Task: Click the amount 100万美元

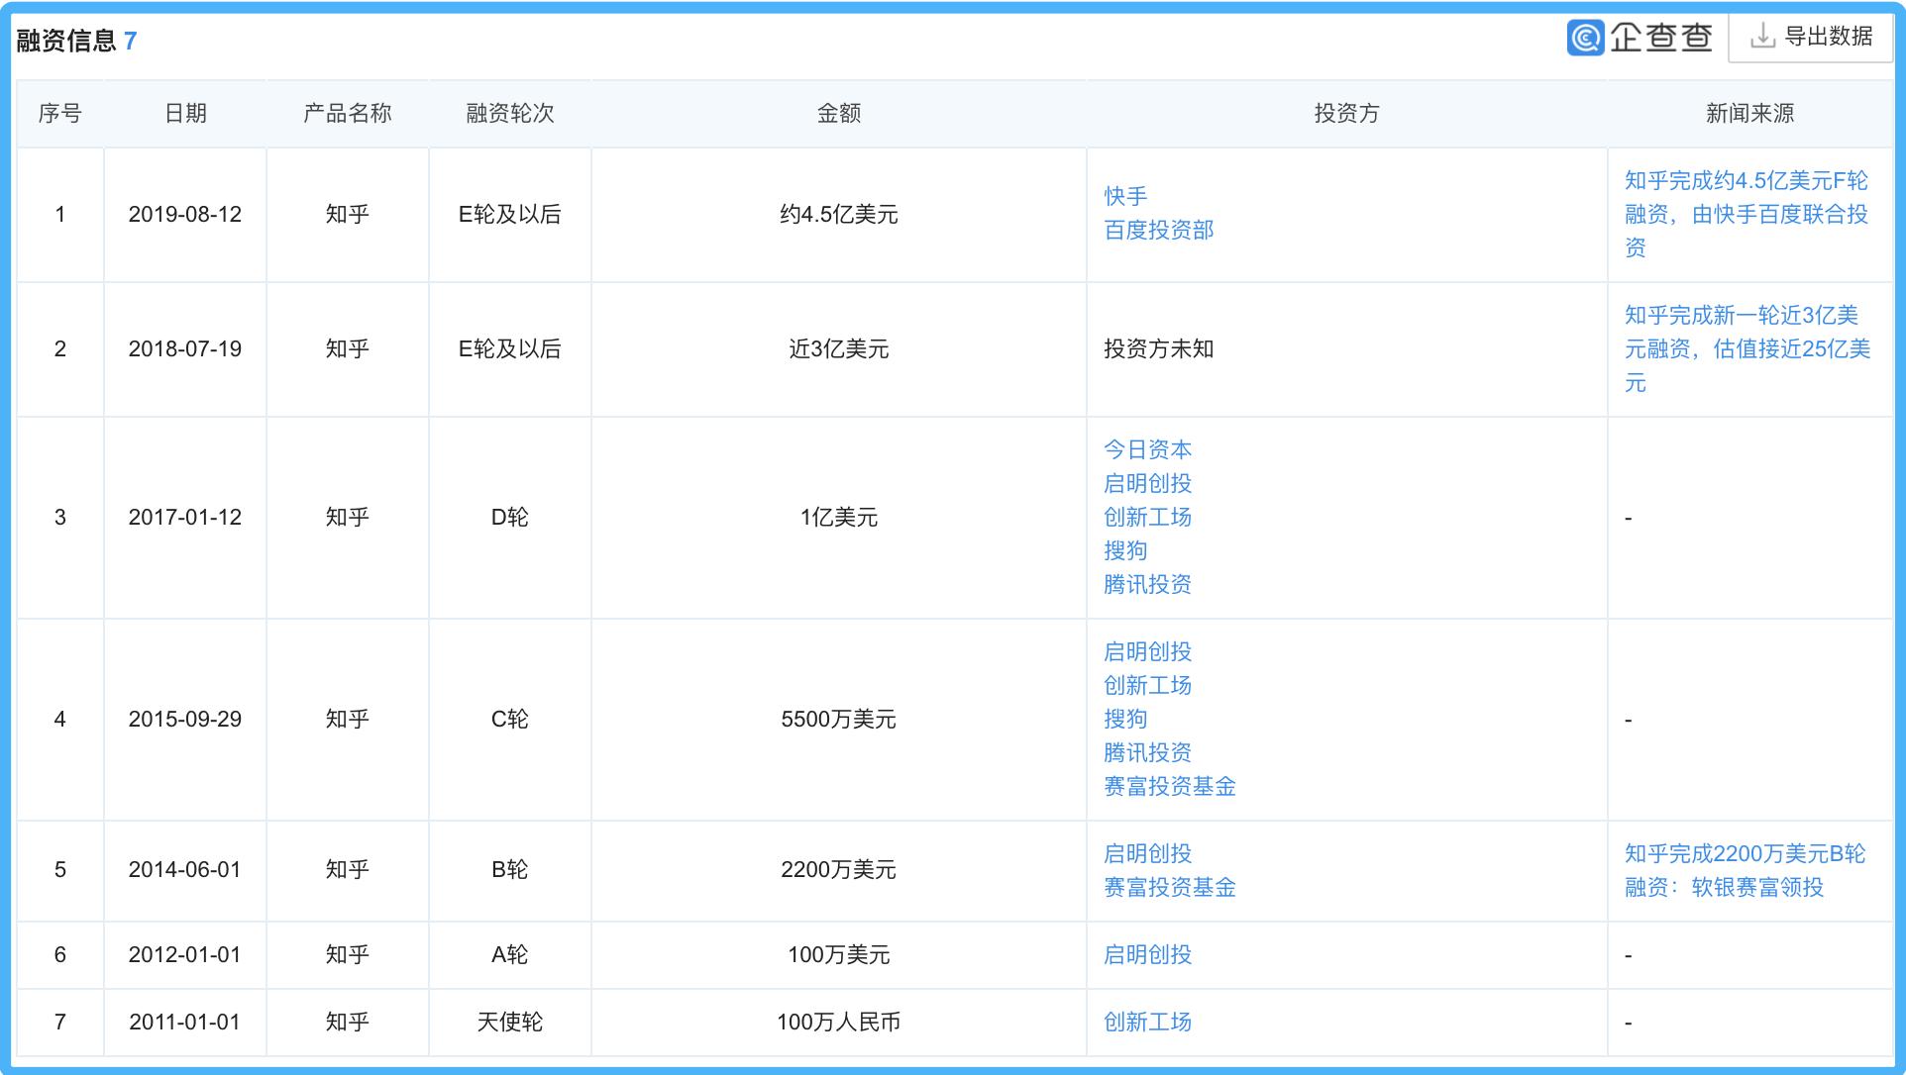Action: [x=839, y=955]
